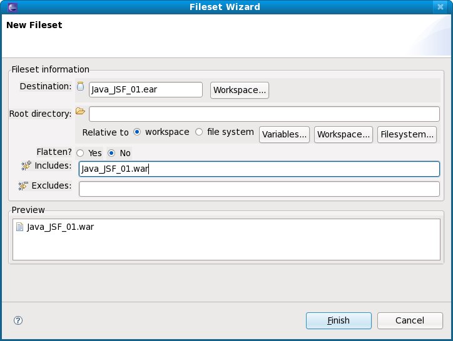This screenshot has height=341, width=453.
Task: Open the Variables dialog
Action: 285,134
